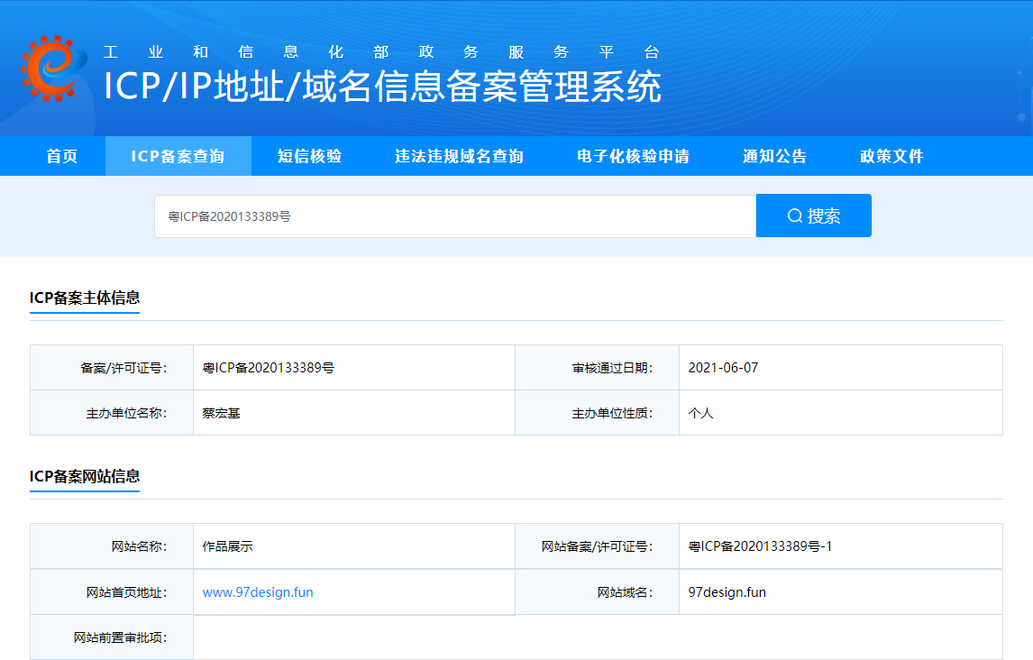Click the 网站名称 label
This screenshot has height=660, width=1033.
tap(139, 546)
